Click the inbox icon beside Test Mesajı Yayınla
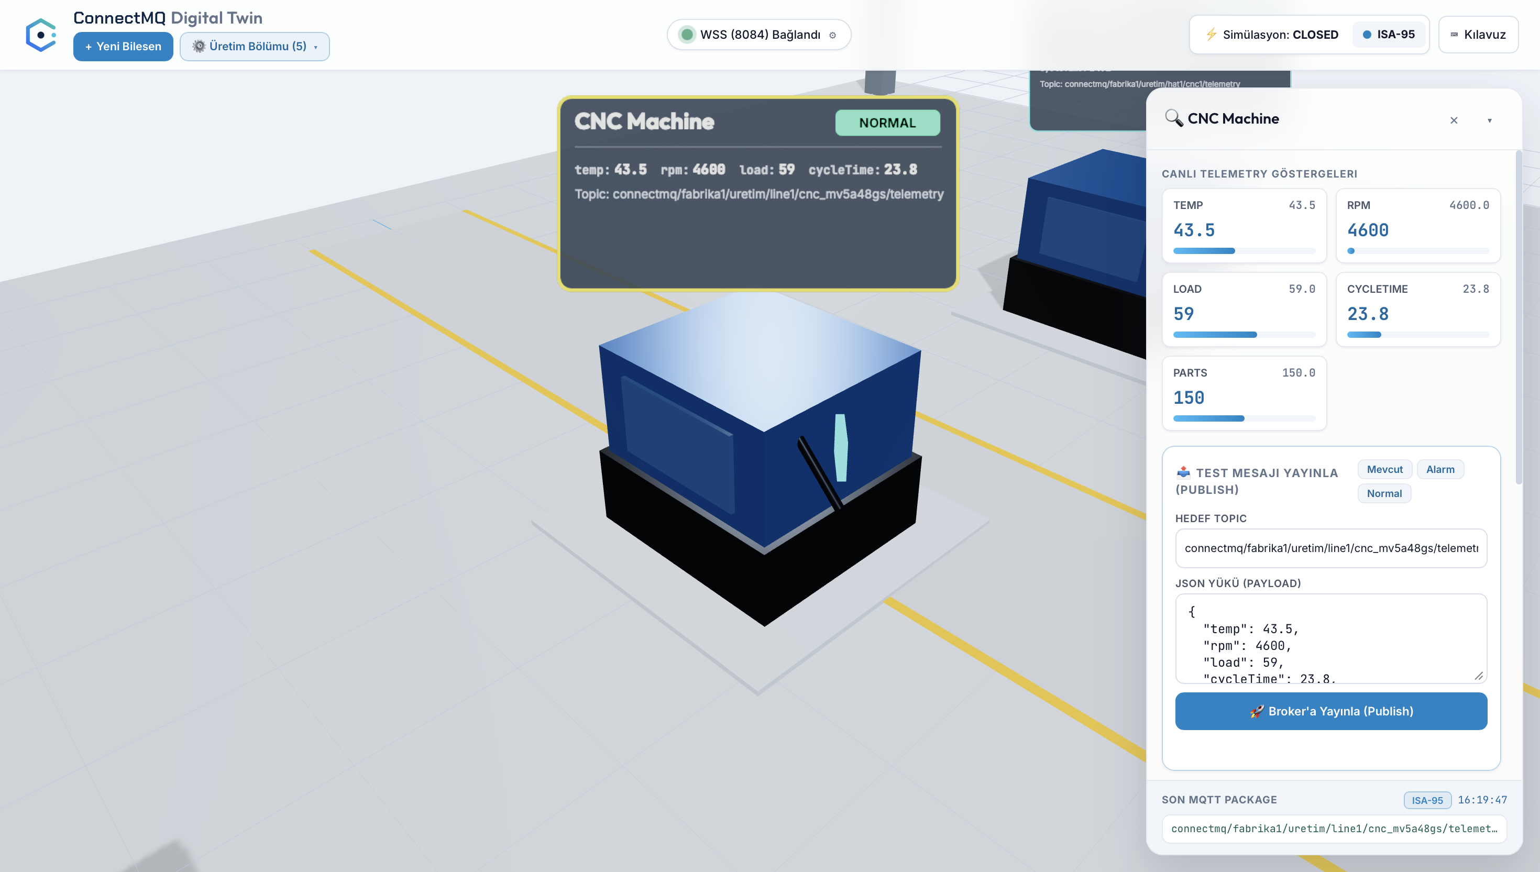Screen dimensions: 1540x872 [1183, 472]
